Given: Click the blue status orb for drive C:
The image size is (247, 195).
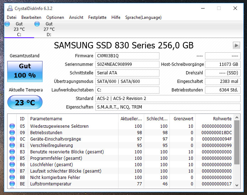Looking at the screenshot, I should click(x=7, y=24).
